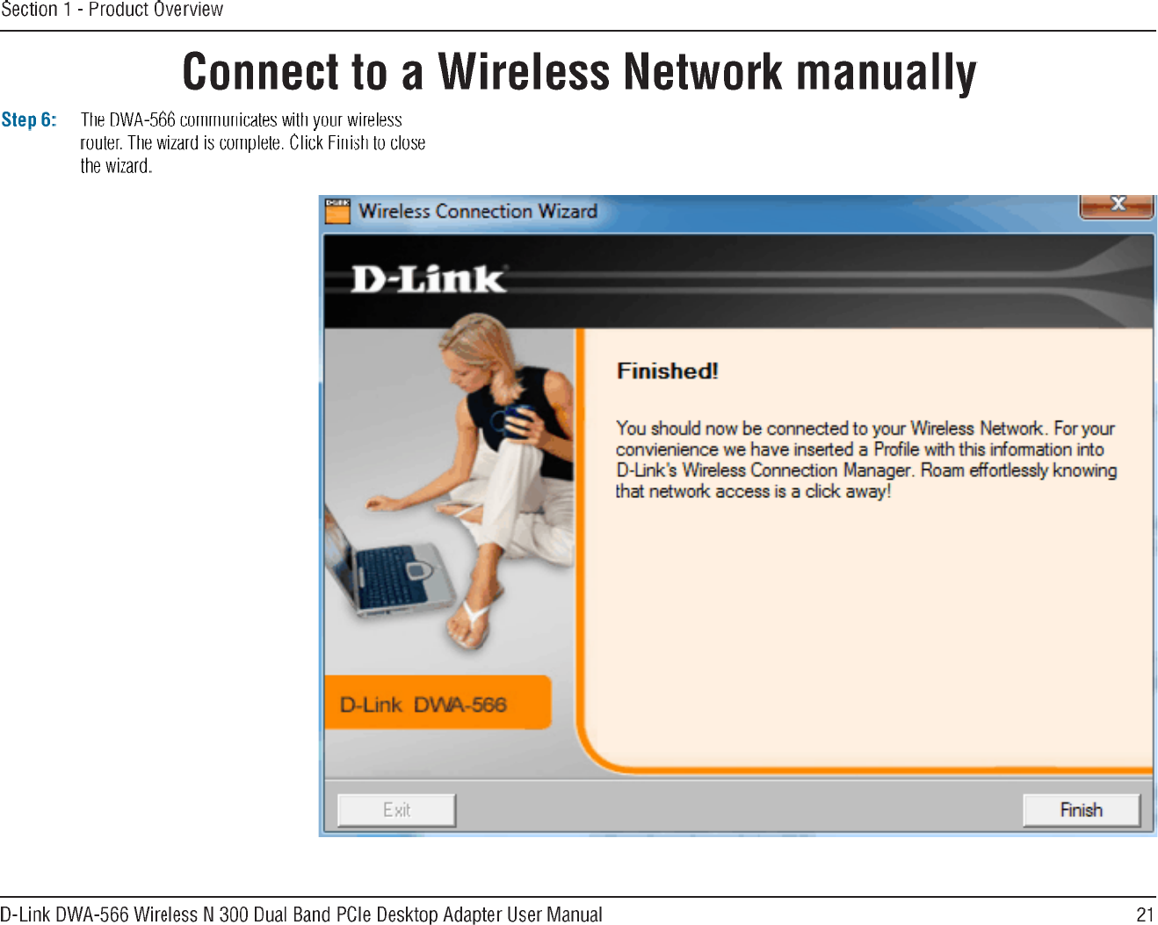Click the Wireless Connection Wizard title text
The width and height of the screenshot is (1158, 925).
click(x=478, y=211)
